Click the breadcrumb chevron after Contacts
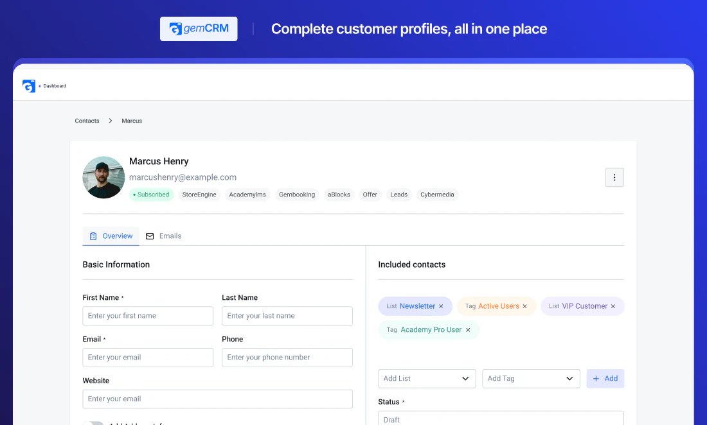This screenshot has height=425, width=707. tap(111, 121)
